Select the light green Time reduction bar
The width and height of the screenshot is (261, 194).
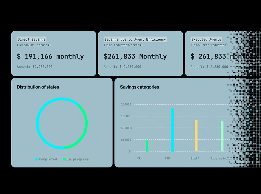pyautogui.click(x=222, y=136)
